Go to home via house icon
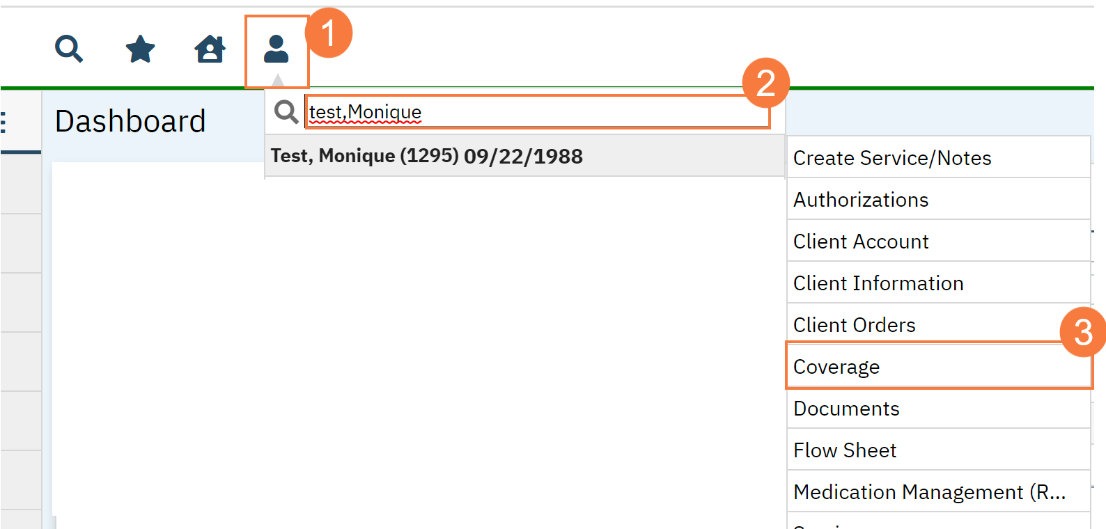 pos(210,49)
